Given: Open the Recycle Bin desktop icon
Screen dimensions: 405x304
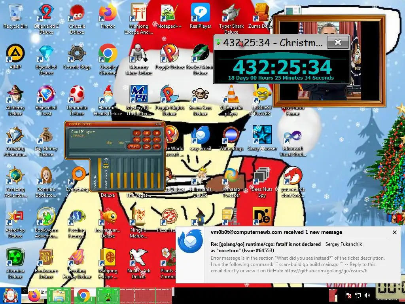Looking at the screenshot, I should click(x=15, y=15).
